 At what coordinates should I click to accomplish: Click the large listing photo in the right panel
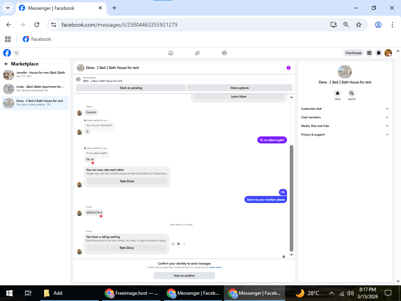(345, 71)
